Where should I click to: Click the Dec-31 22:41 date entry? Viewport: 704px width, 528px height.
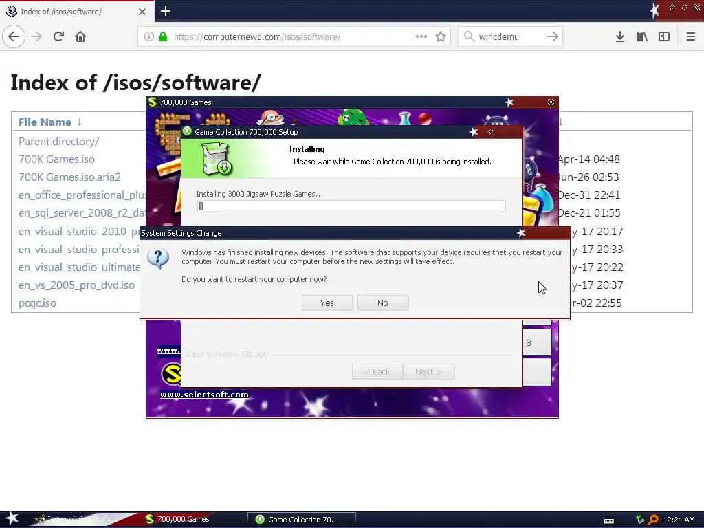[588, 195]
